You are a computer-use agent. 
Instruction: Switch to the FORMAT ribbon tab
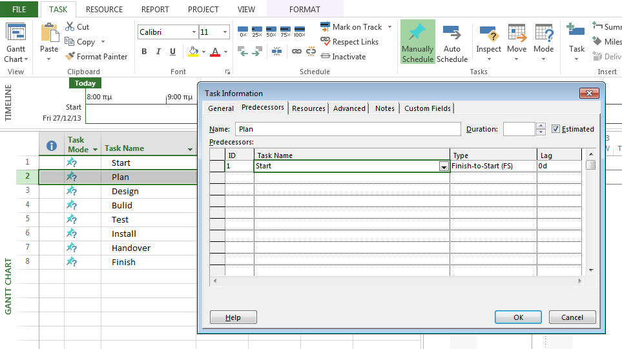(x=305, y=9)
